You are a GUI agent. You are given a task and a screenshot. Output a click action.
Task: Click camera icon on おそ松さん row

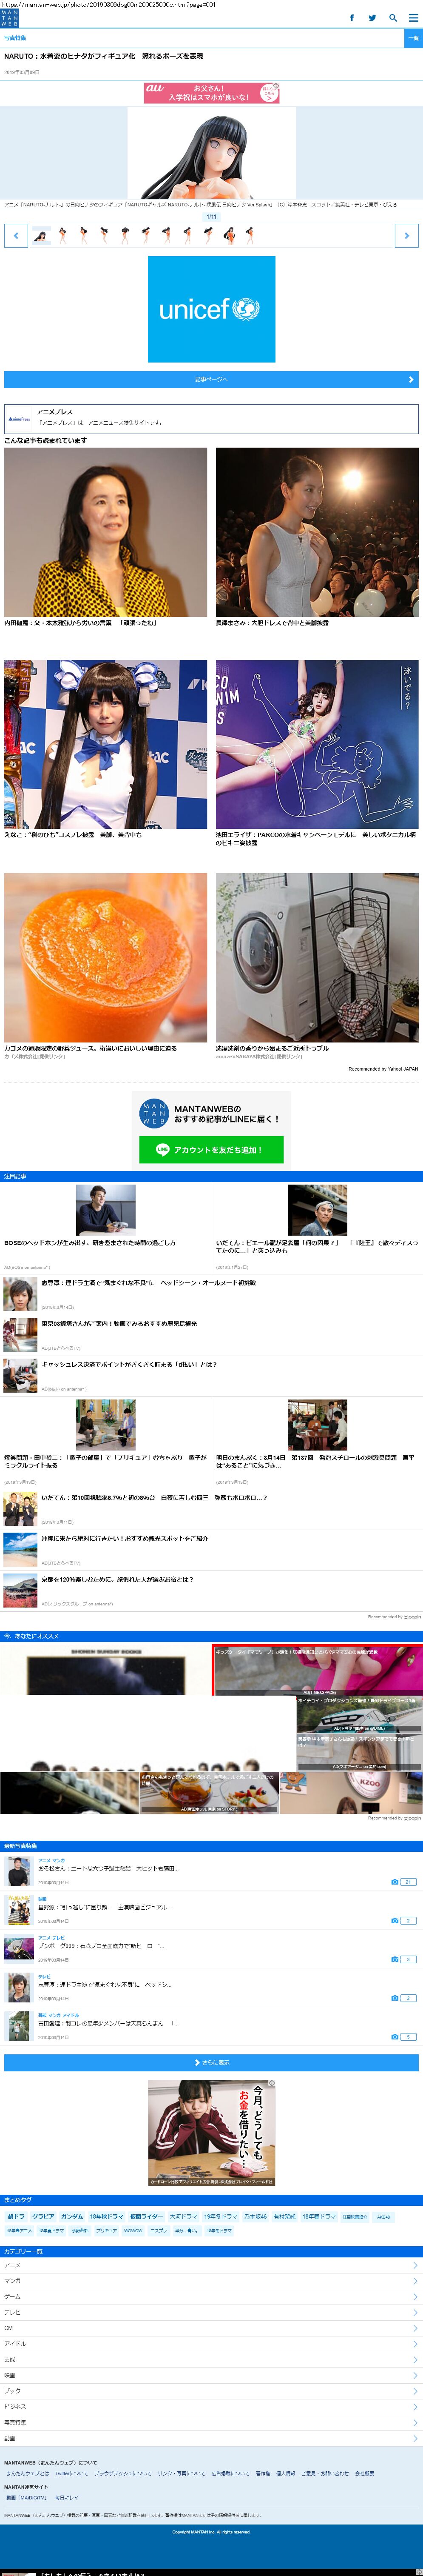pos(395,1882)
